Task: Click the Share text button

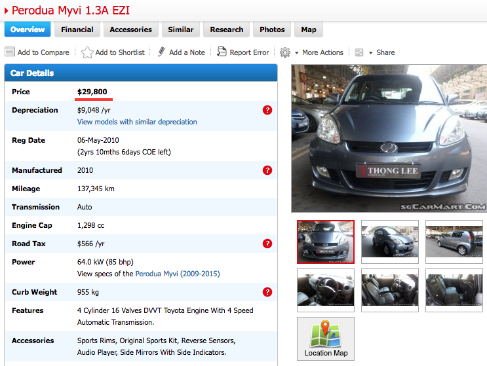Action: pyautogui.click(x=385, y=52)
